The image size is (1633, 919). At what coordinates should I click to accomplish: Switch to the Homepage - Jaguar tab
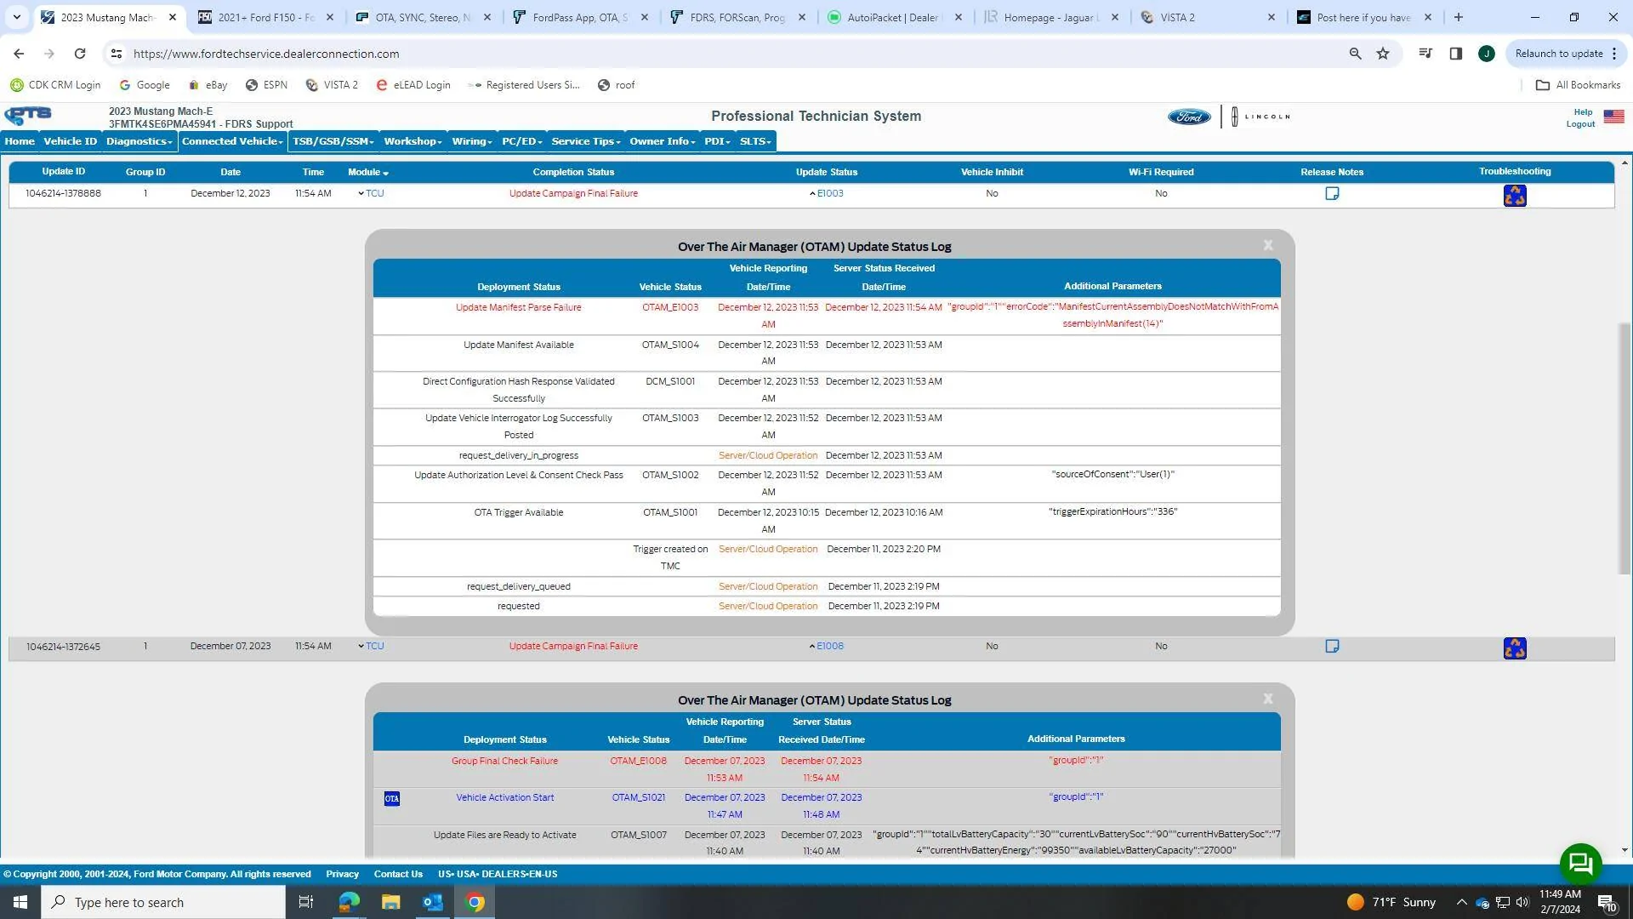tap(1051, 17)
